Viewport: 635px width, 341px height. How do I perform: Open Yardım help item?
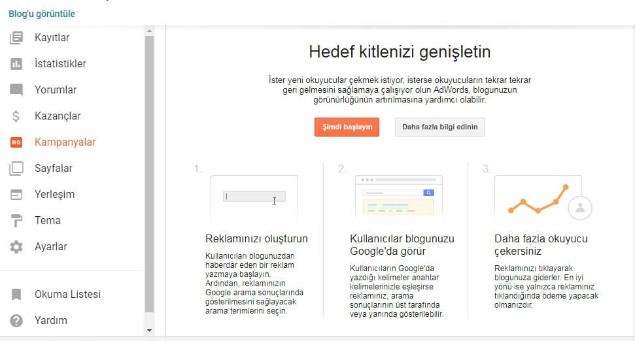pyautogui.click(x=51, y=320)
